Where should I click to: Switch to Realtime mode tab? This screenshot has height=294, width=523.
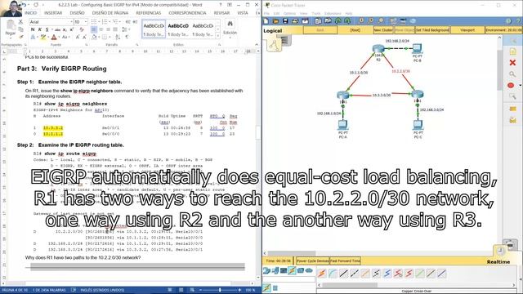tap(498, 261)
